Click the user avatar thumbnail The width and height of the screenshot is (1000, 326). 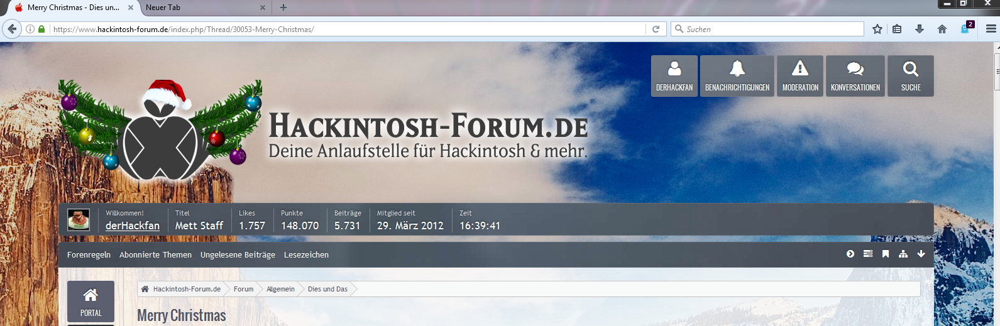coord(79,219)
